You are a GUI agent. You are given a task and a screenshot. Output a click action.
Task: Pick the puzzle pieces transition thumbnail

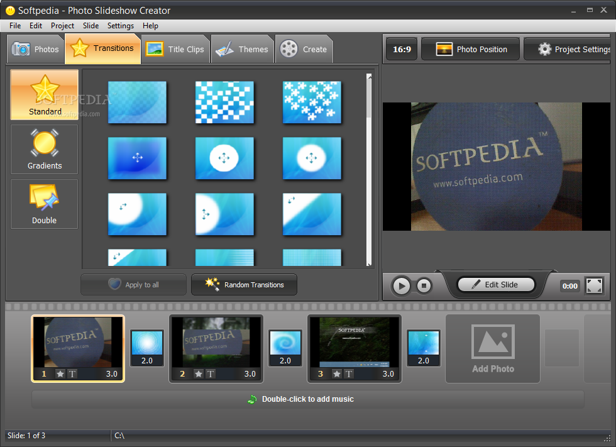[x=312, y=102]
